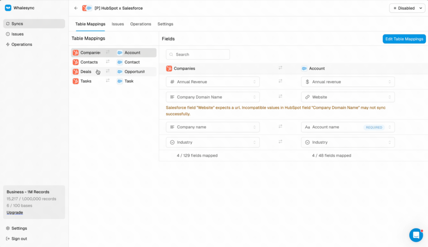The height and width of the screenshot is (247, 428).
Task: Open Salesforce Industry field dropdown
Action: (348, 143)
